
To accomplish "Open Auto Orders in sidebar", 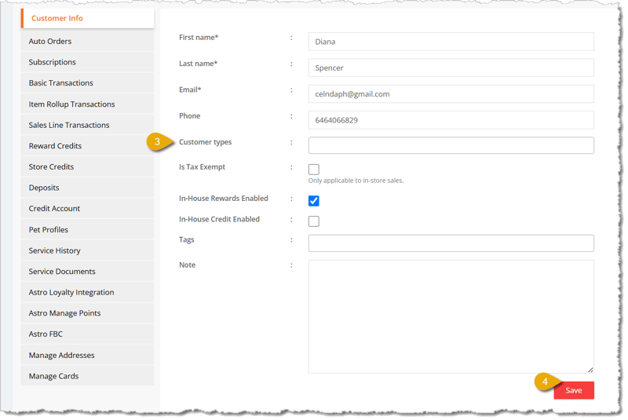I will tap(87, 42).
